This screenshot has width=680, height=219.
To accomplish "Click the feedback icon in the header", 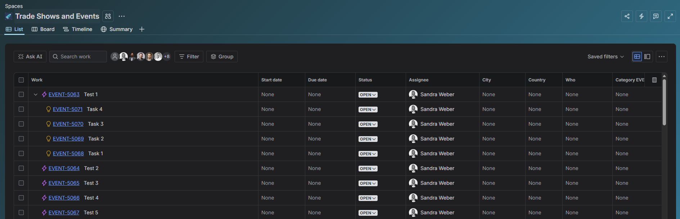I will pyautogui.click(x=656, y=16).
